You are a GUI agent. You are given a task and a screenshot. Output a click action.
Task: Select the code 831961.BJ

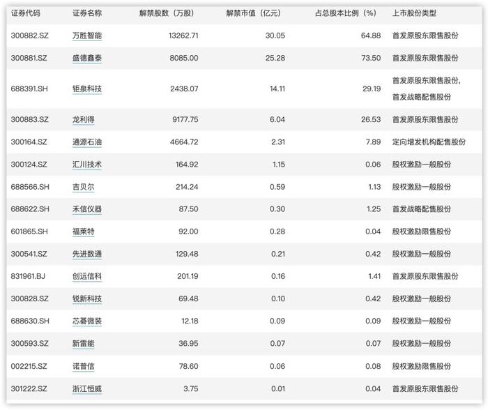pyautogui.click(x=28, y=276)
